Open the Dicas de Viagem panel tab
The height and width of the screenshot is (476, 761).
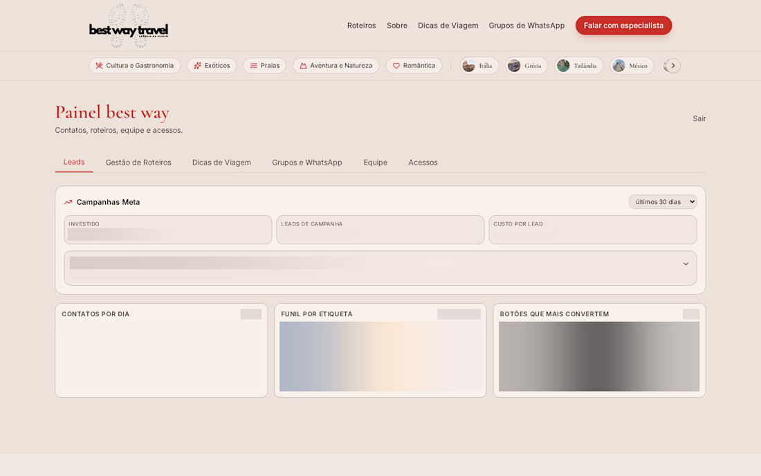pos(221,163)
